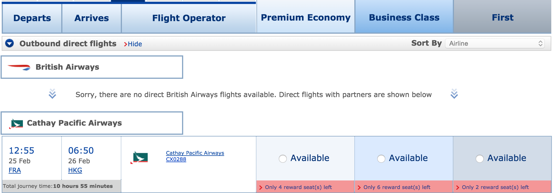Click the British Airways ribbon logo

[x=19, y=67]
